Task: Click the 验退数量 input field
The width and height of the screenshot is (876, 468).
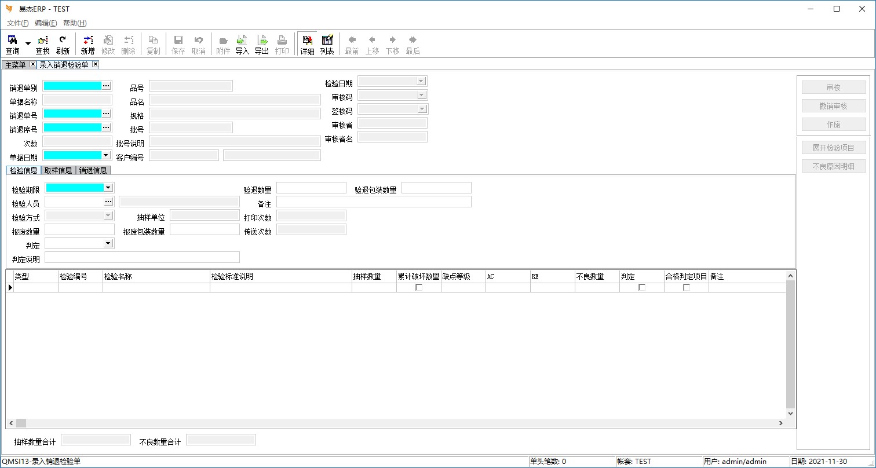Action: 311,188
